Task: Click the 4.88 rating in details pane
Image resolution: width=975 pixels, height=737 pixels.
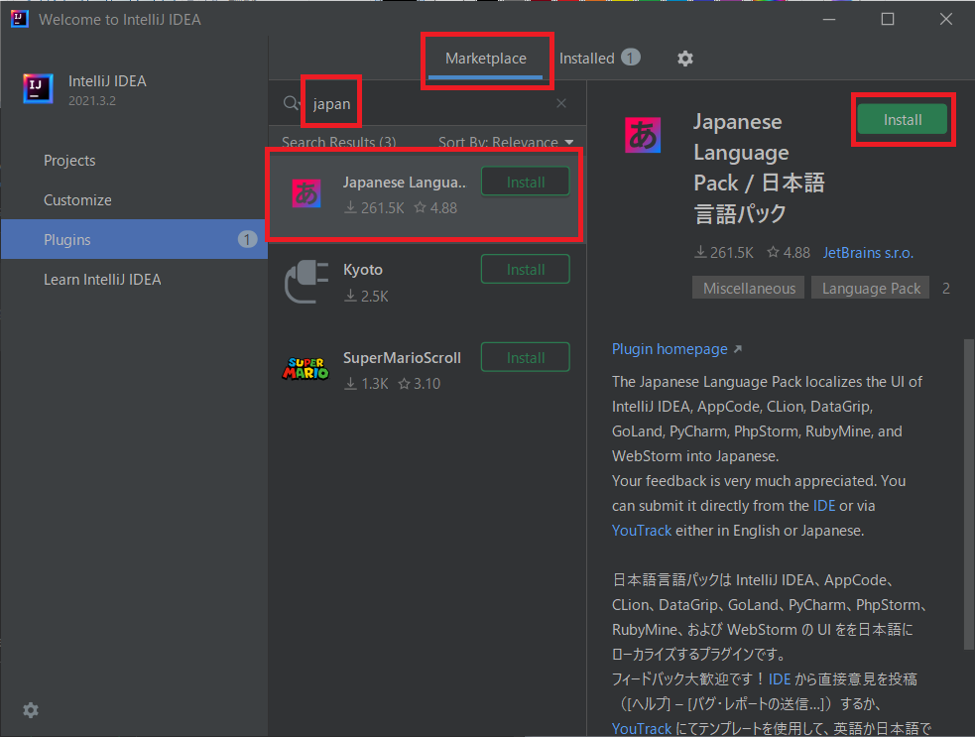Action: pyautogui.click(x=789, y=253)
